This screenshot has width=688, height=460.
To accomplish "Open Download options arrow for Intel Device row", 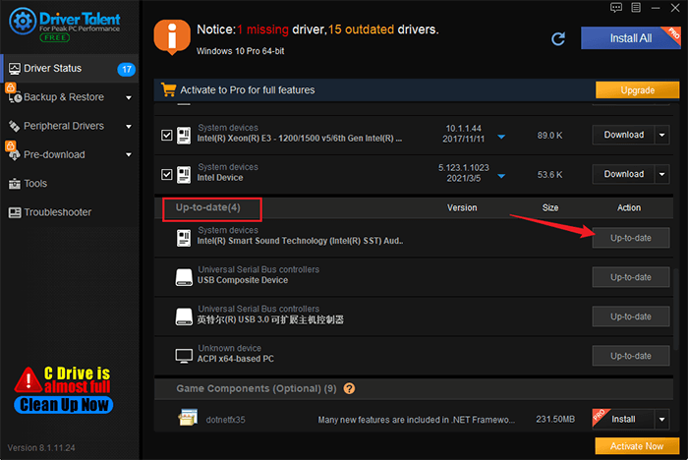I will [662, 175].
